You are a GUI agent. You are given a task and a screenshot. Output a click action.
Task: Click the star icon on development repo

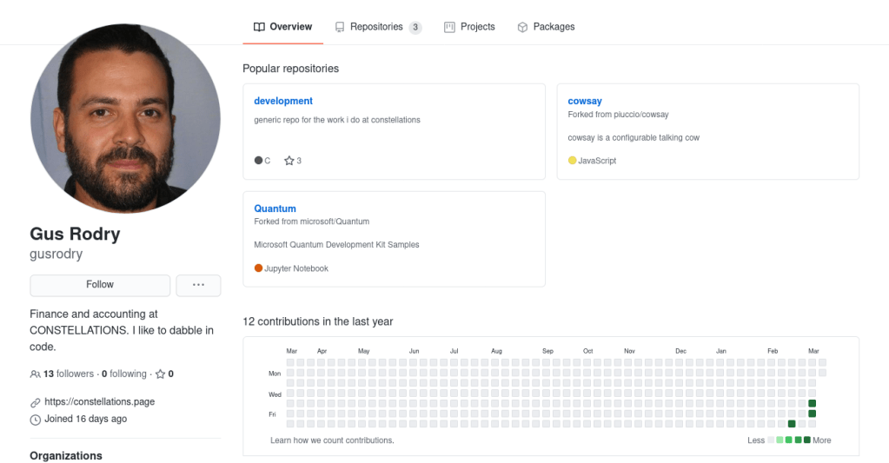point(289,161)
